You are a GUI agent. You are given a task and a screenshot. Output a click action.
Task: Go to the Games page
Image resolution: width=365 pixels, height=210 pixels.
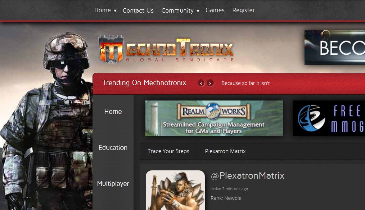(x=215, y=10)
